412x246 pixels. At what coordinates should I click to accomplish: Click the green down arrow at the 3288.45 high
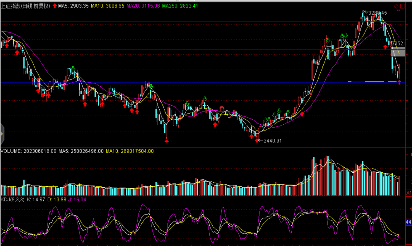click(x=366, y=12)
